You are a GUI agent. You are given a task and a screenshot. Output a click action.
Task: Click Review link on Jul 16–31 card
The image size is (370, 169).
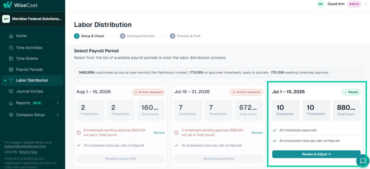coord(257,133)
